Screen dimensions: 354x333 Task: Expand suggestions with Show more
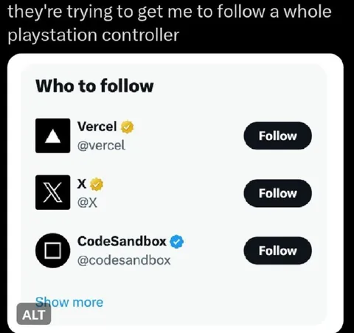(69, 302)
